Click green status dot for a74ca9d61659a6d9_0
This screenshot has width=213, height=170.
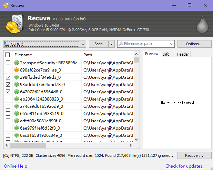click(x=17, y=106)
